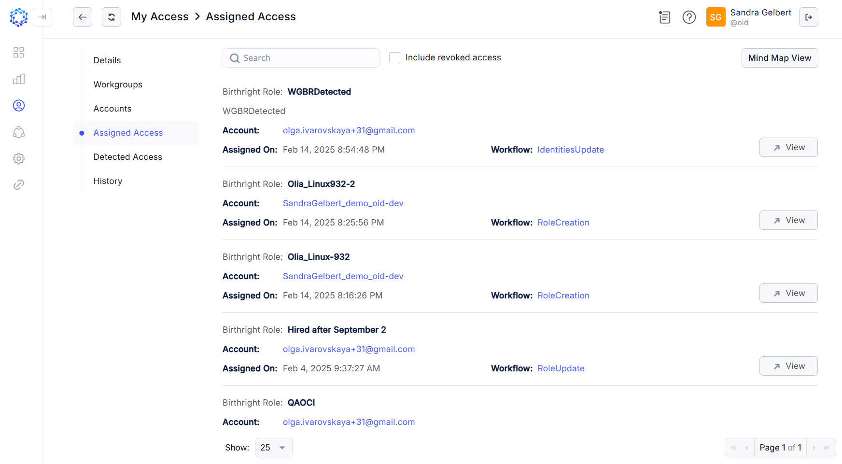The image size is (842, 464).
Task: Go to next page pagination arrow
Action: [x=814, y=448]
